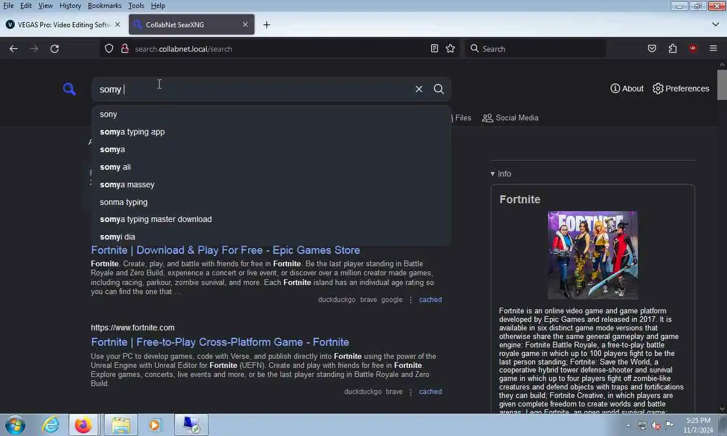Choose the 'sonma typing' suggestion
727x436 pixels.
click(271, 202)
